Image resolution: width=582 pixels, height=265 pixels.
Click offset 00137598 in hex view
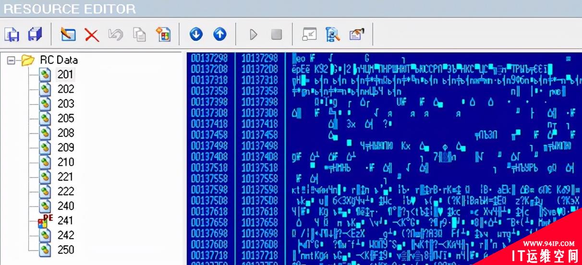pyautogui.click(x=209, y=190)
